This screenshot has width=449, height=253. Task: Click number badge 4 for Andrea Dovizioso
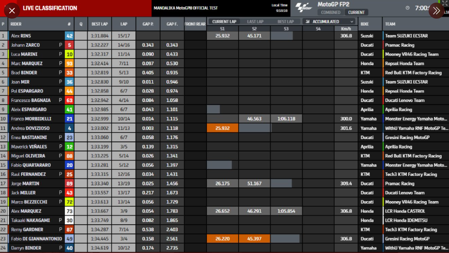click(x=69, y=128)
